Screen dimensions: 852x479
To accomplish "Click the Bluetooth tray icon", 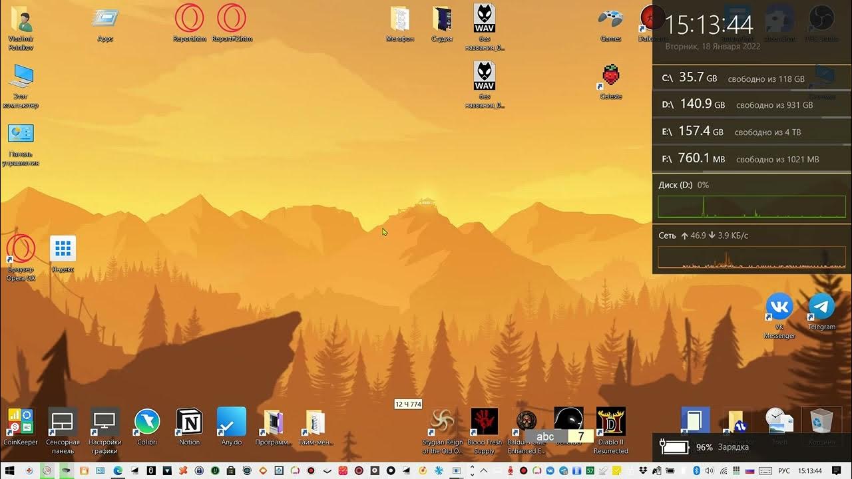I will point(696,470).
